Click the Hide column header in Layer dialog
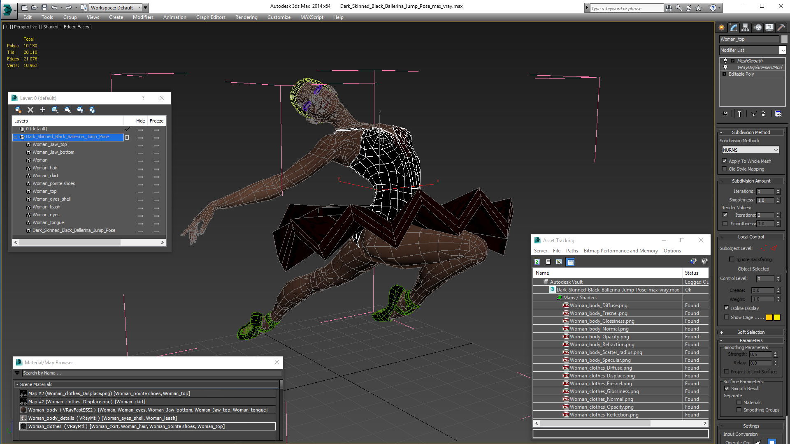Screen dimensions: 790x444 [140, 121]
